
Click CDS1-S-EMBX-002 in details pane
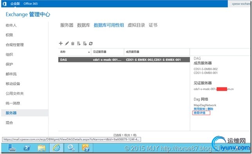[x=205, y=69]
